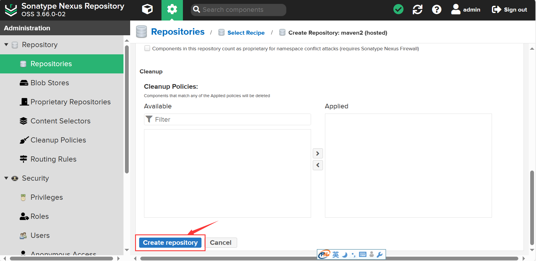536x261 pixels.
Task: Click the IME wrench settings icon
Action: click(x=380, y=255)
